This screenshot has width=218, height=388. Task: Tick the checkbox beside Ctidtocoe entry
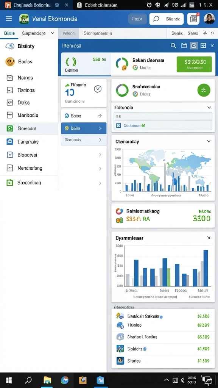click(118, 126)
